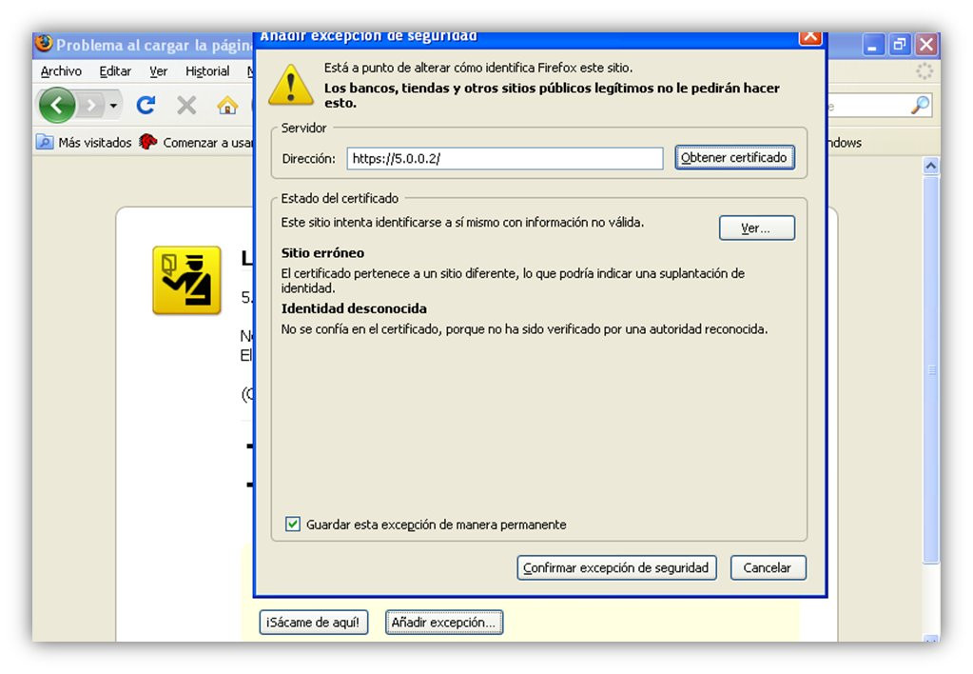This screenshot has height=674, width=973.
Task: Open the Ver menu in the menu bar
Action: pos(158,71)
